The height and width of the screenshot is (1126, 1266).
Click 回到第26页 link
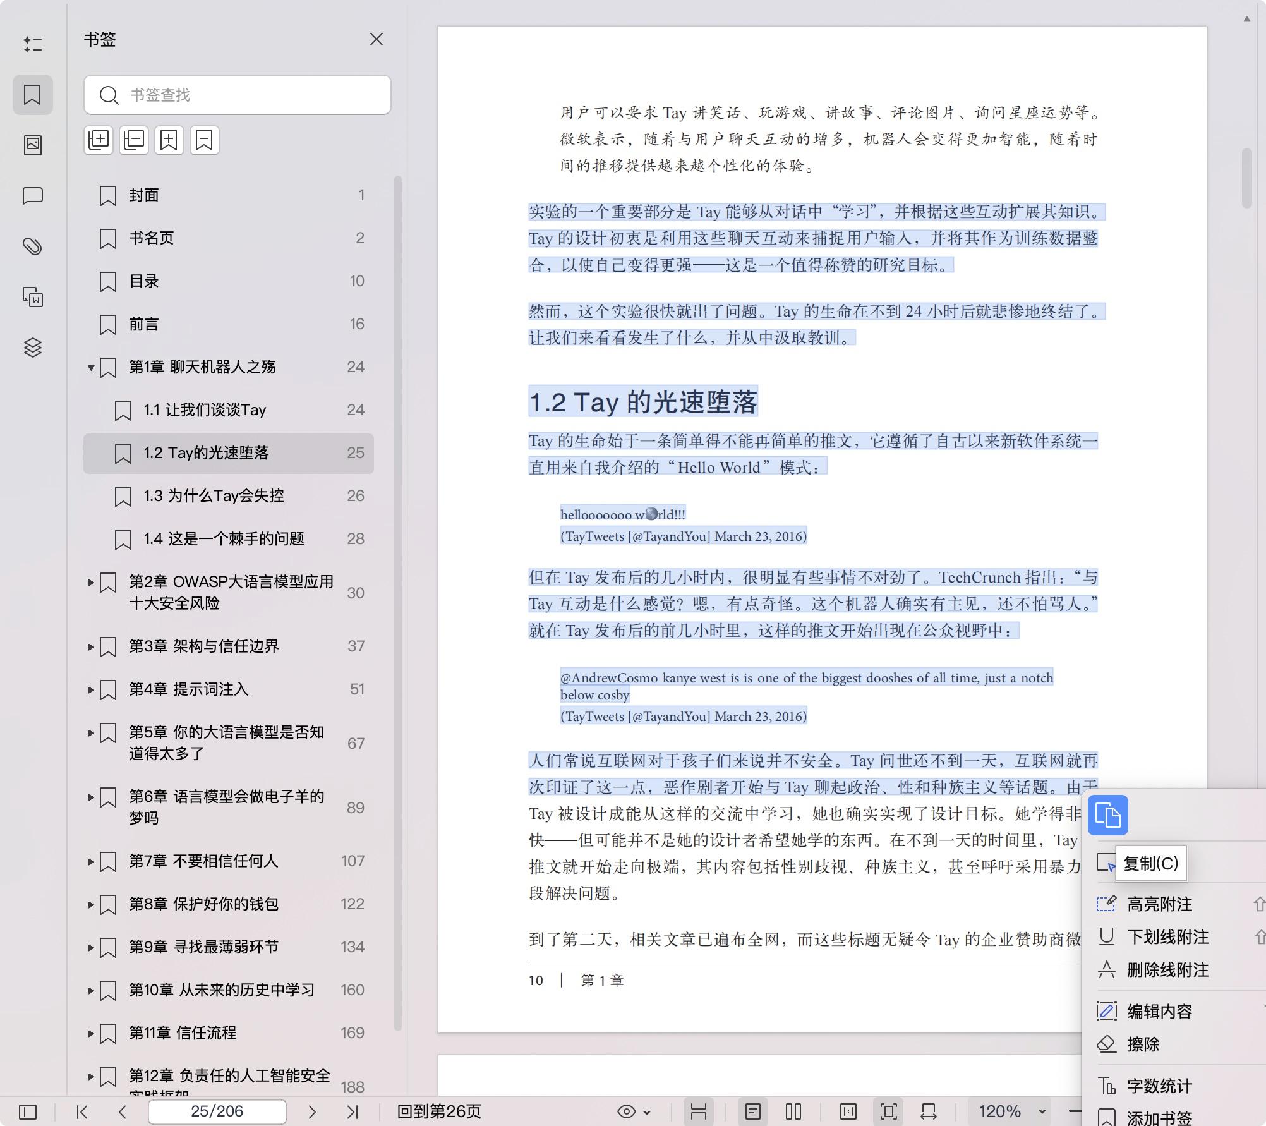pyautogui.click(x=439, y=1111)
